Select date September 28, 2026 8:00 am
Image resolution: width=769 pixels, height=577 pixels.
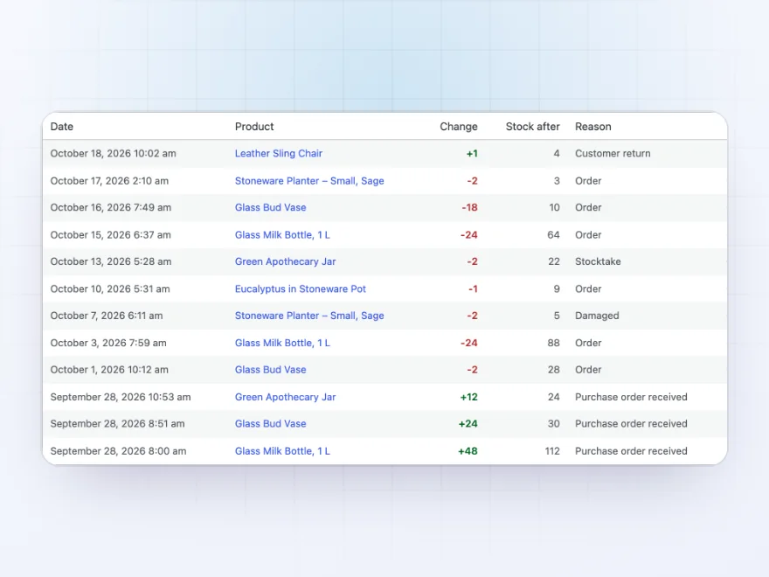pyautogui.click(x=118, y=451)
